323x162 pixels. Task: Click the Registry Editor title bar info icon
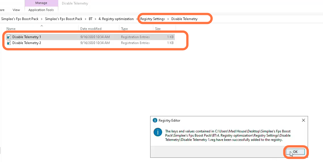tap(155, 121)
